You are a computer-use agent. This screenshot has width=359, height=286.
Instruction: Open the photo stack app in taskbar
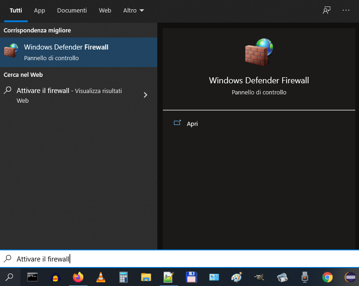click(282, 277)
